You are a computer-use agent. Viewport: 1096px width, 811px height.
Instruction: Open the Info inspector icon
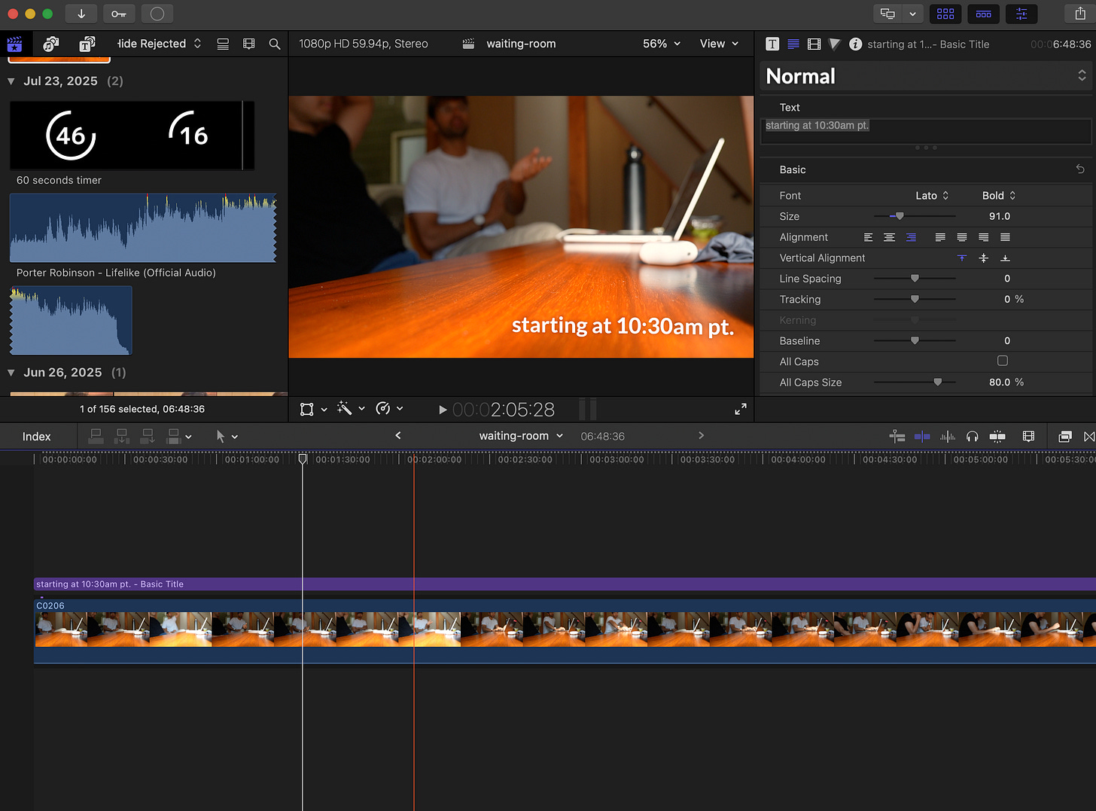tap(855, 44)
